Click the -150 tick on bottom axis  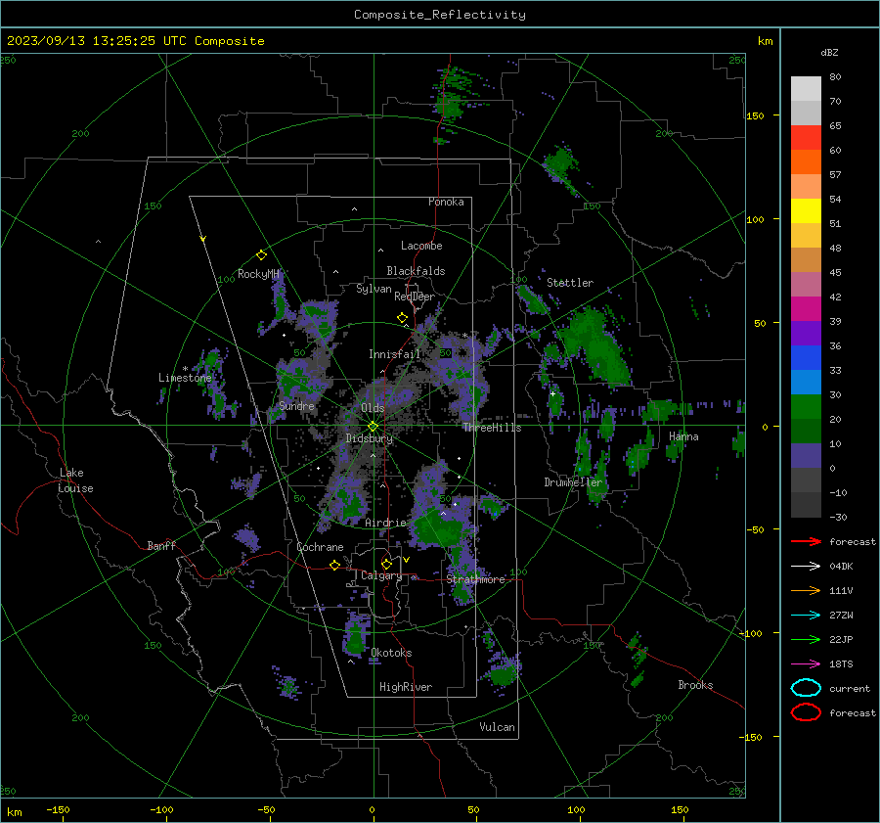pos(59,809)
